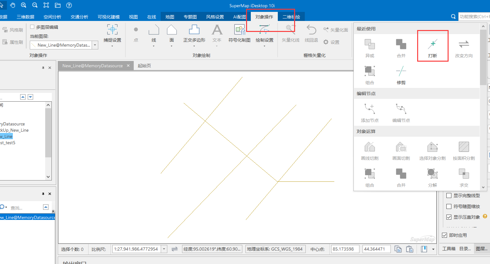This screenshot has height=264, width=490.
Task: Click the 添加节点 add node tool
Action: (x=370, y=113)
